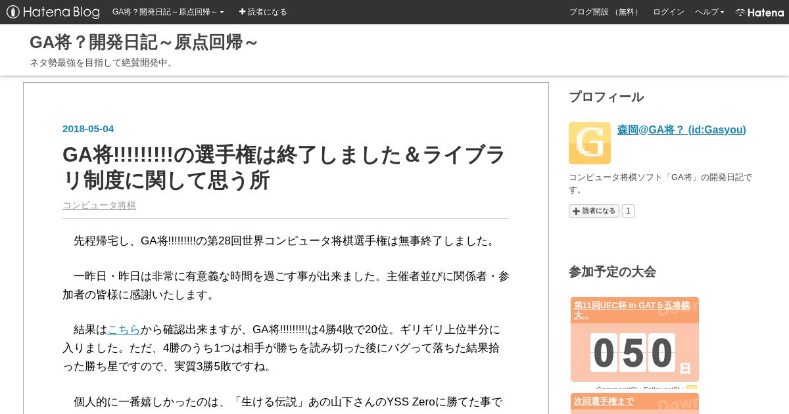This screenshot has width=789, height=414.
Task: Click the blog title GA将？開発日記～原点回帰～
Action: coord(144,42)
